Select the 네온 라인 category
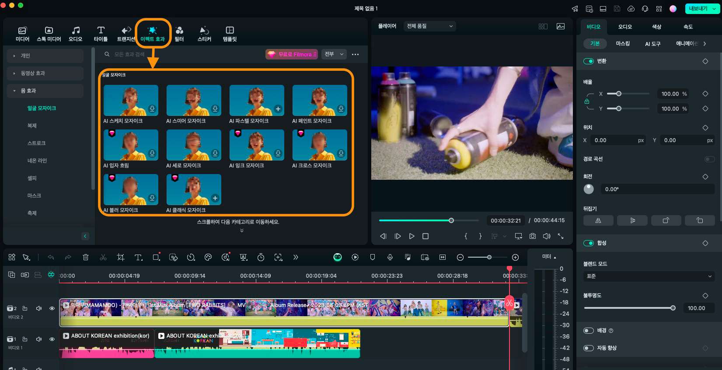722x370 pixels. (x=37, y=161)
